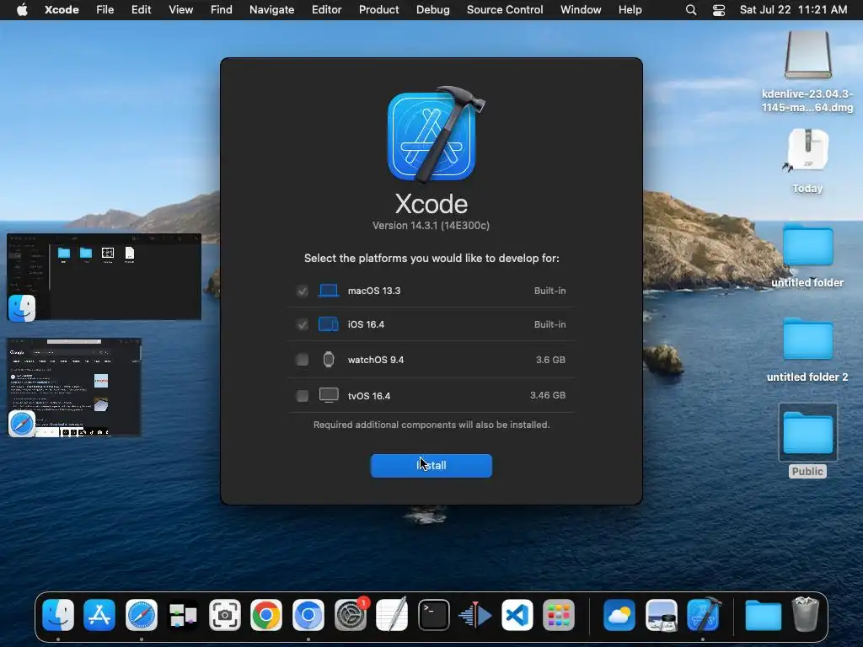Open the Source Control menu
This screenshot has height=647, width=863.
click(505, 10)
